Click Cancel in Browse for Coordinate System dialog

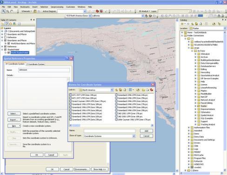[x=147, y=136]
